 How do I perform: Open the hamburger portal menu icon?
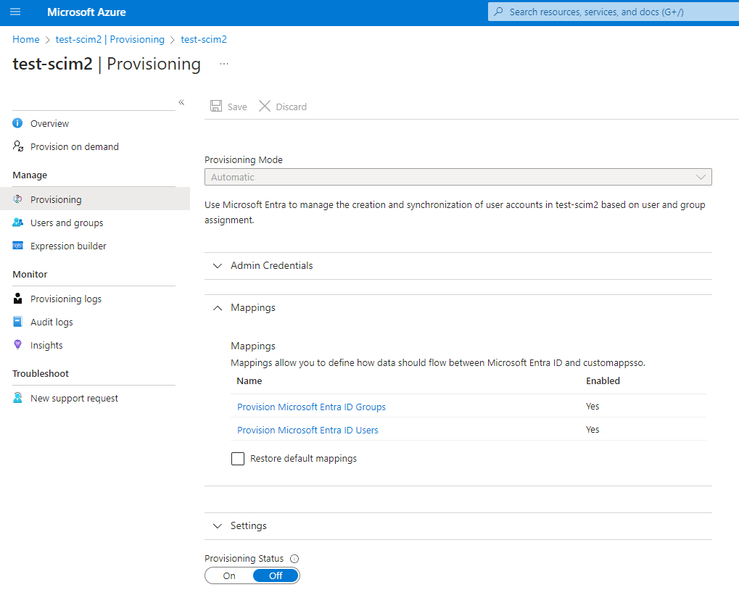15,12
